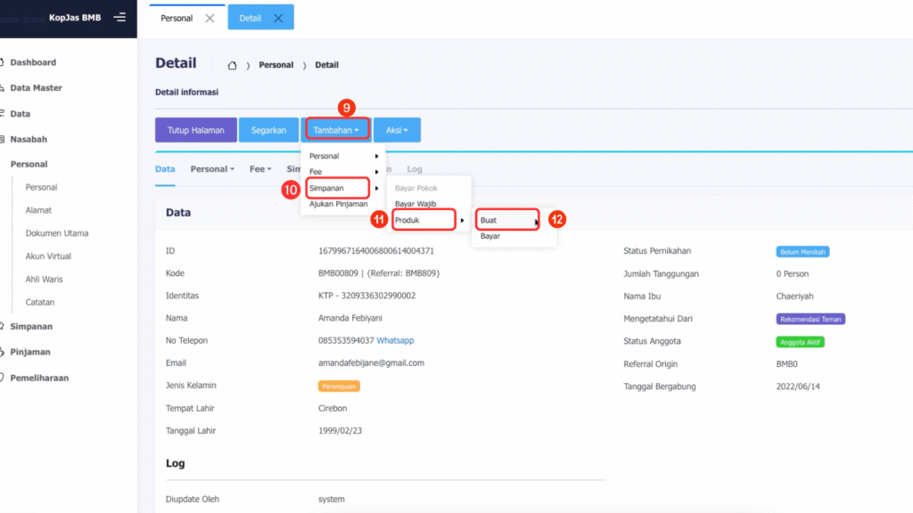Expand the Fee dropdown tab
913x513 pixels.
[260, 168]
